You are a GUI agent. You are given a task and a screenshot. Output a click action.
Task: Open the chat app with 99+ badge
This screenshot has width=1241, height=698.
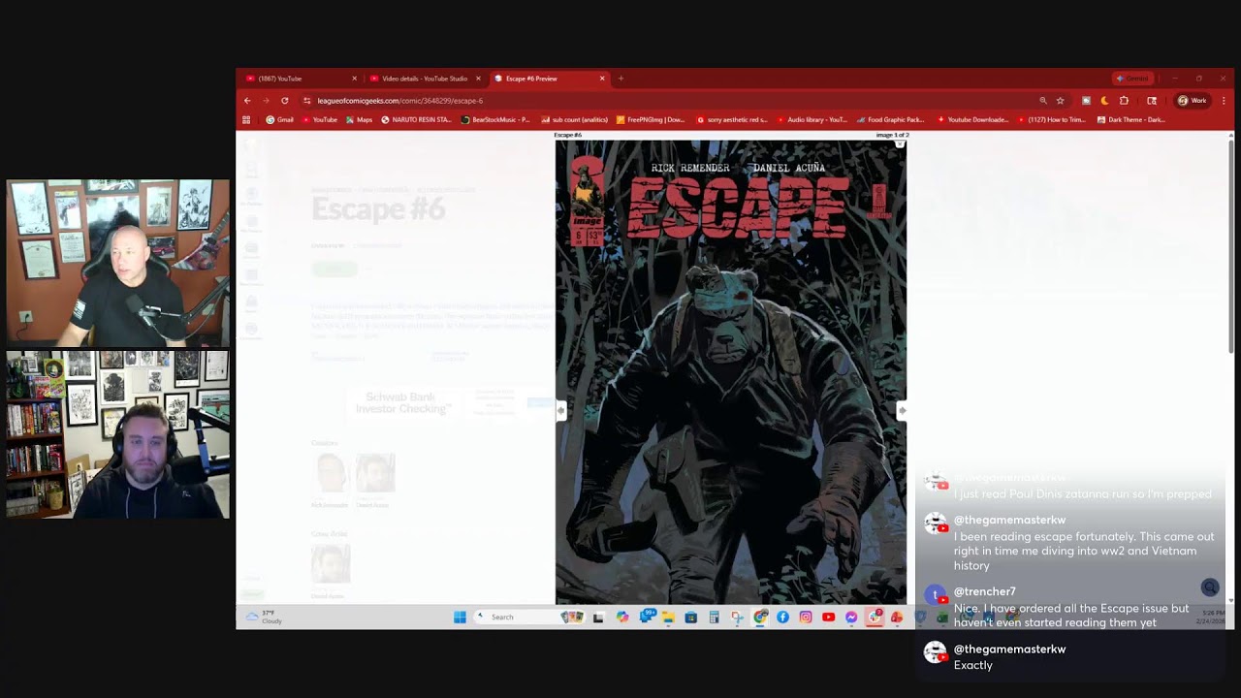[646, 617]
